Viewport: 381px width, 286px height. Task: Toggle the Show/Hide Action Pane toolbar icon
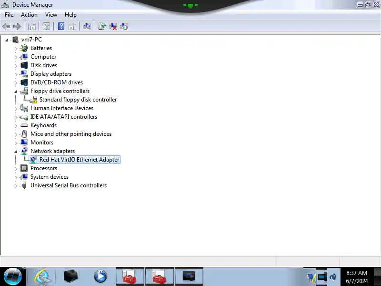click(72, 27)
